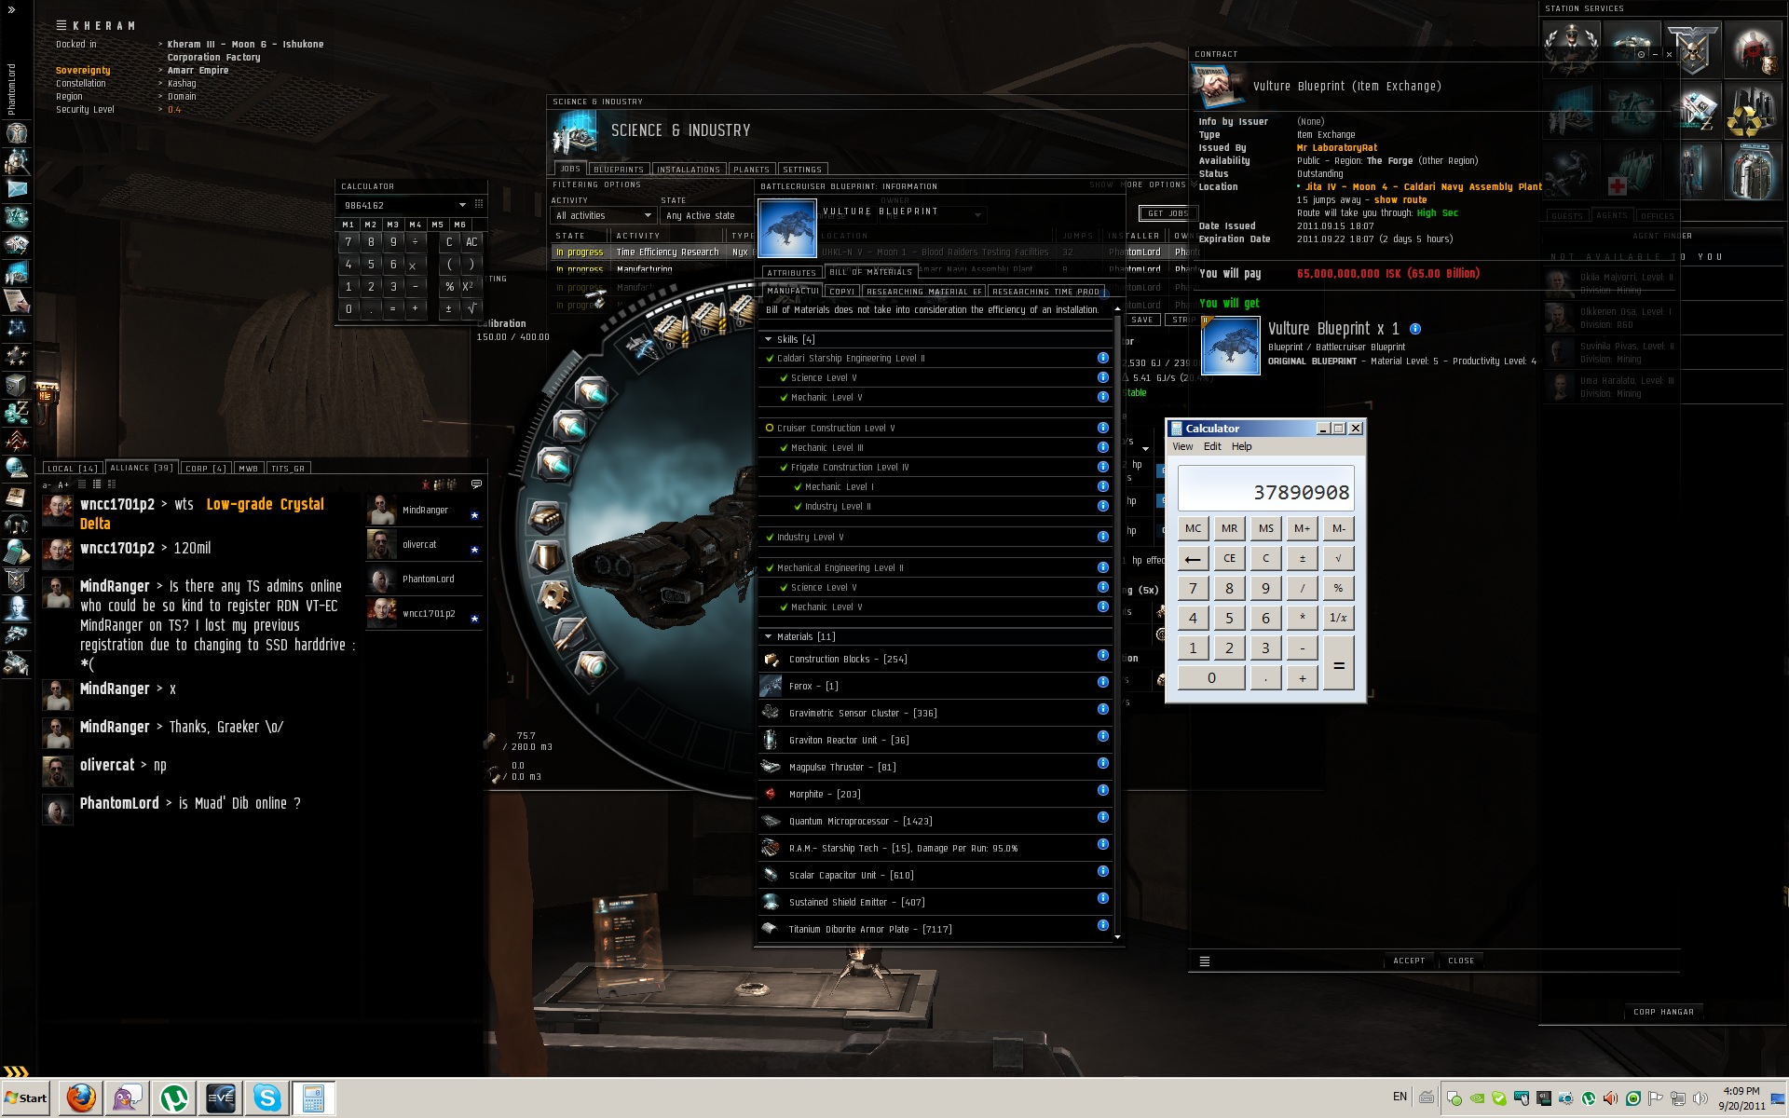The image size is (1789, 1118).
Task: Click the 'show route' link
Action: click(x=1400, y=200)
